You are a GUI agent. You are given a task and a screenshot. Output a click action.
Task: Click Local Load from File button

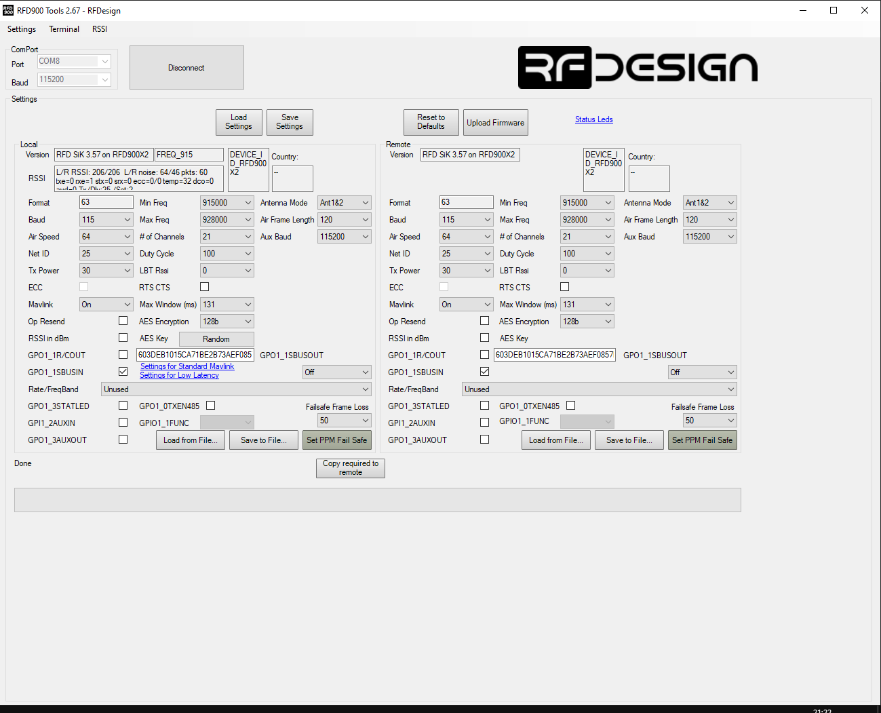[190, 440]
